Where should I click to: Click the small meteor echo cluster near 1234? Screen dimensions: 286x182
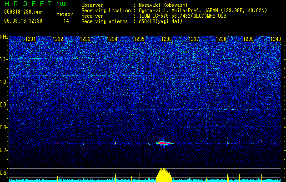tap(115, 143)
